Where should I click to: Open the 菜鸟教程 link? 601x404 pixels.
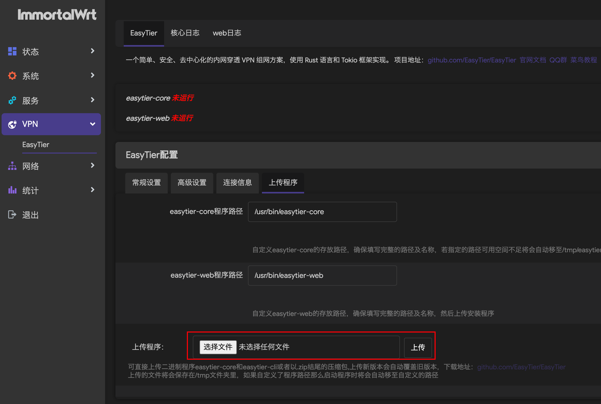coord(584,60)
